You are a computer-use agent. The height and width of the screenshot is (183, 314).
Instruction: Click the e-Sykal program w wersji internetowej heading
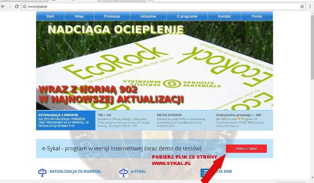(122, 148)
